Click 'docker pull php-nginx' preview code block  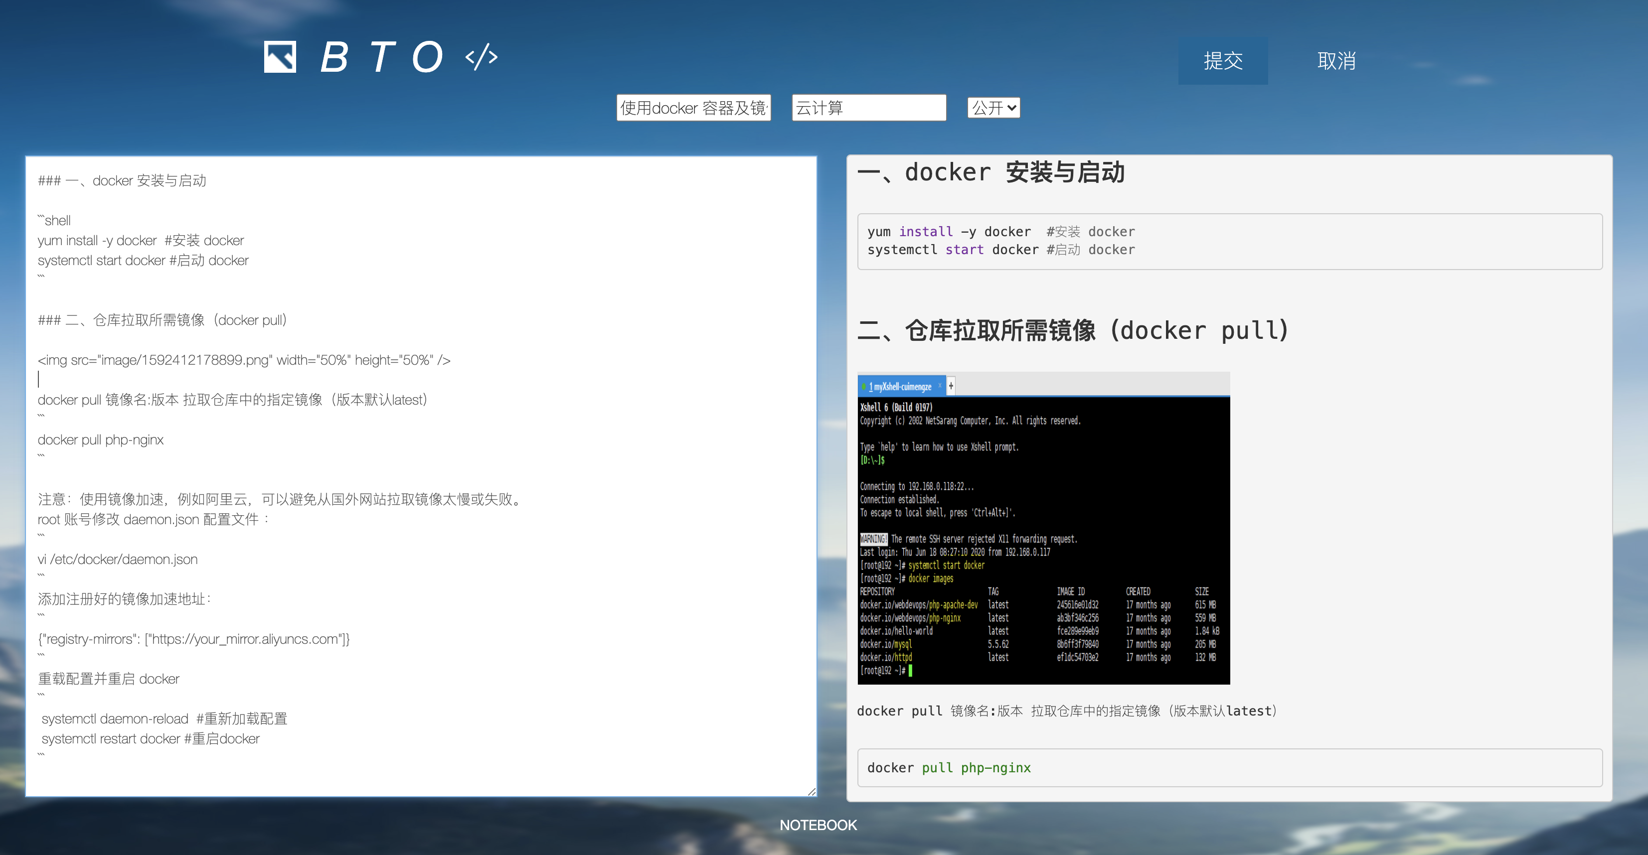(1230, 767)
